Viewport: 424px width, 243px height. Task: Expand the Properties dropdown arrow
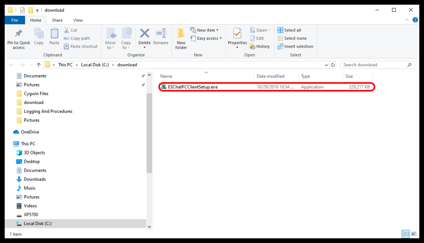pyautogui.click(x=238, y=48)
